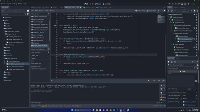This screenshot has width=200, height=112.
Task: Open the Project menu
Action: (x=9, y=4)
